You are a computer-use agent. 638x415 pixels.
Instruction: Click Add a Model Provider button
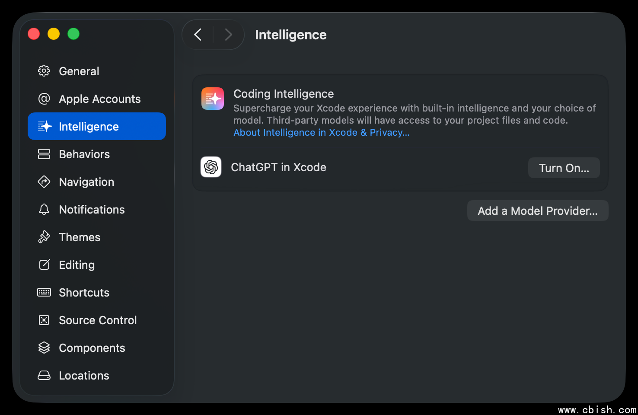(538, 211)
